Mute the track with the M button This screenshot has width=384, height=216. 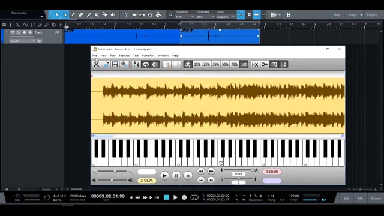(13, 32)
